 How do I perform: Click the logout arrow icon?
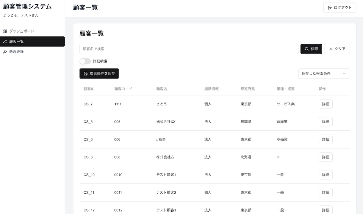coord(330,8)
